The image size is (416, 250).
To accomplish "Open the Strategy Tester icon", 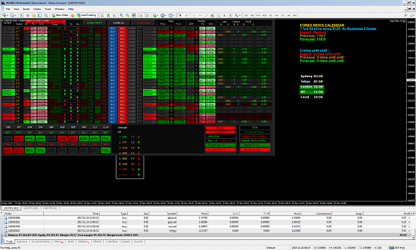I will (46, 15).
